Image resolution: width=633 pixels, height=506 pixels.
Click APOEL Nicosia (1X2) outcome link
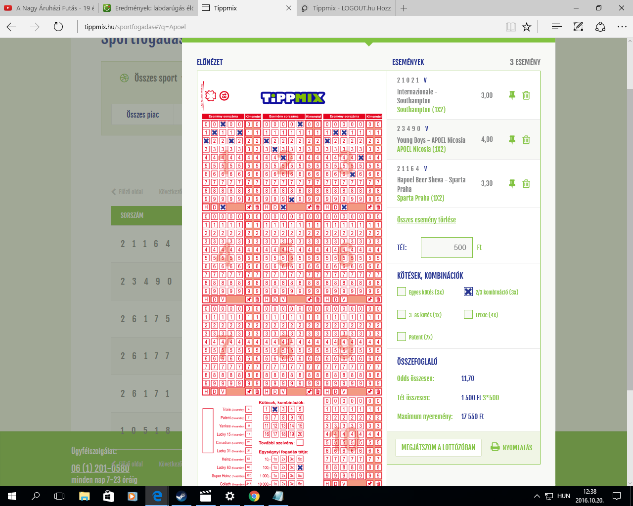(421, 149)
